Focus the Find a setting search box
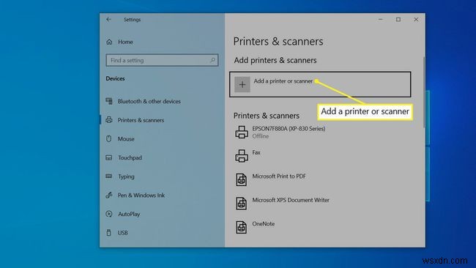 tap(162, 60)
